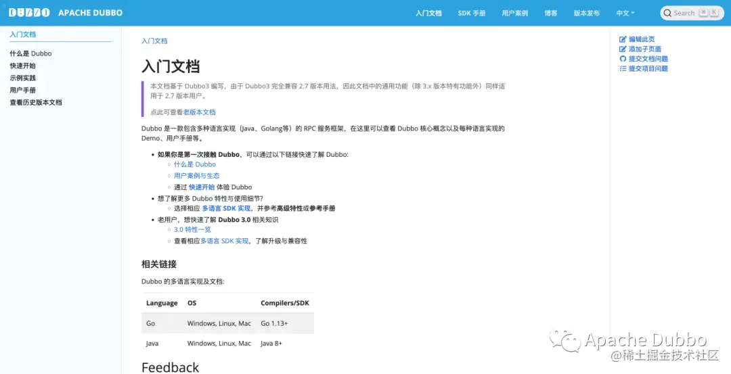Open 查看历史版本文档 in sidebar
This screenshot has width=731, height=374.
[x=36, y=102]
